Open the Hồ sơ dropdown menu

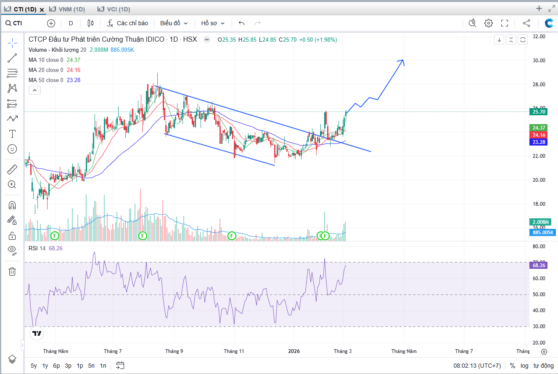coord(213,23)
